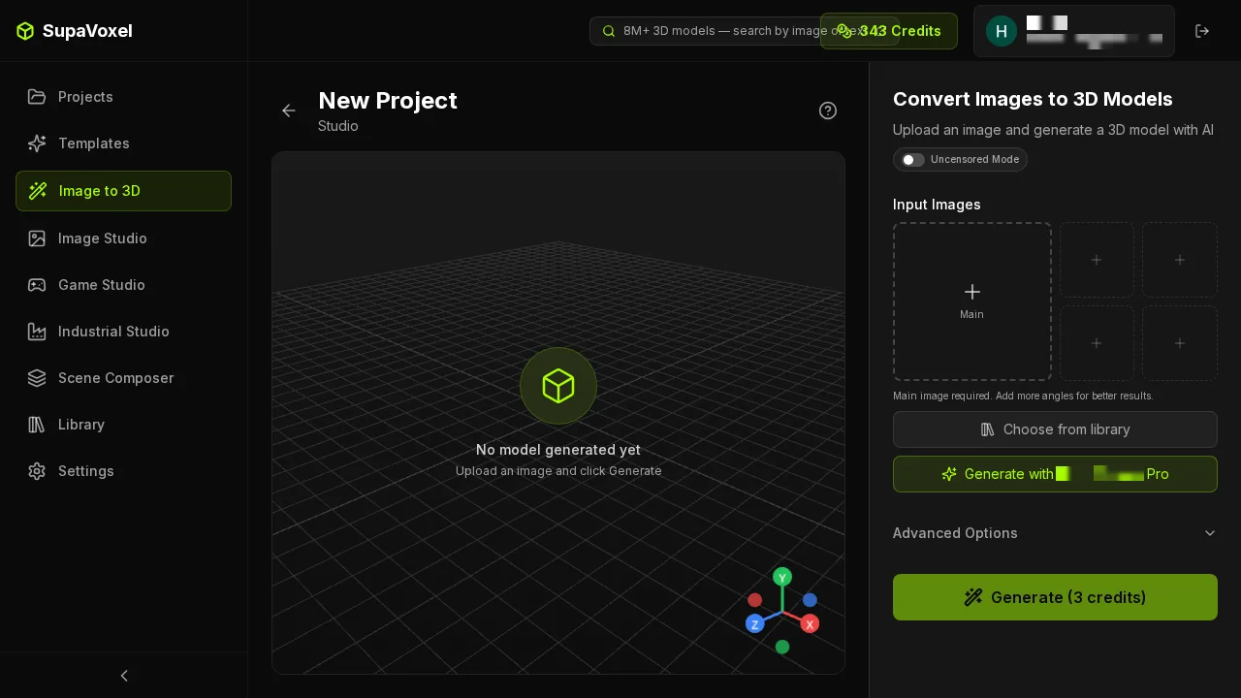Screen dimensions: 1241x698
Task: Click Choose from library button
Action: point(1055,429)
